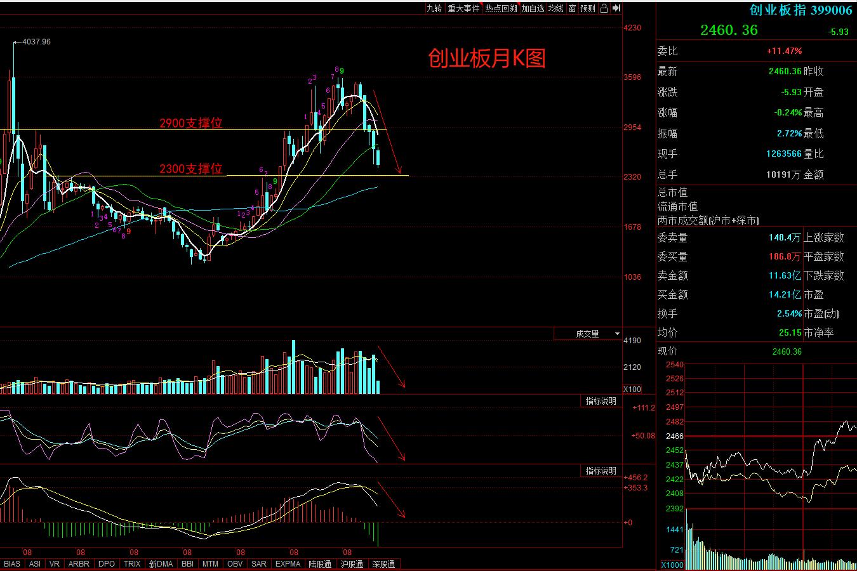This screenshot has height=571, width=857.
Task: Open the TRIX indicator tab
Action: (x=132, y=564)
